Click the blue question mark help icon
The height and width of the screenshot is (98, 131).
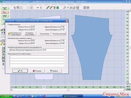(2, 33)
